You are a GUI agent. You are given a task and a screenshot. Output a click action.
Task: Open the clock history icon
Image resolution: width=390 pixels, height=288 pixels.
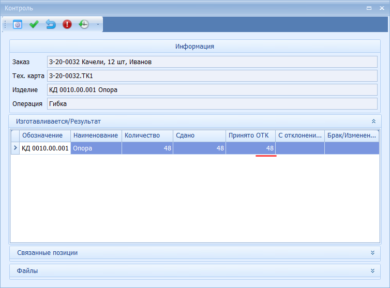pos(84,24)
